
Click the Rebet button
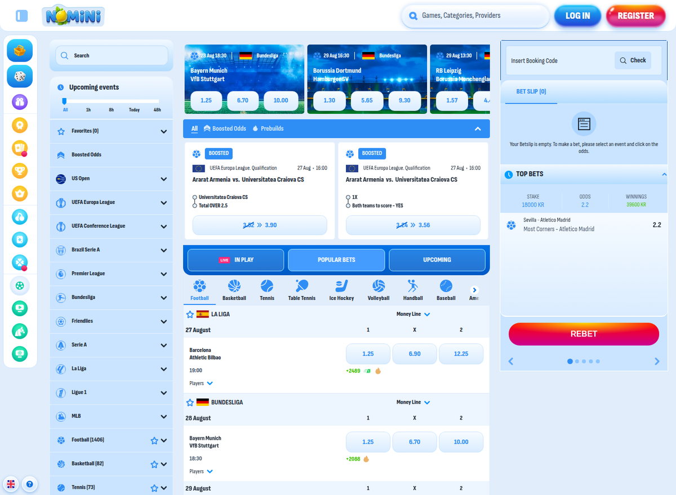[584, 334]
